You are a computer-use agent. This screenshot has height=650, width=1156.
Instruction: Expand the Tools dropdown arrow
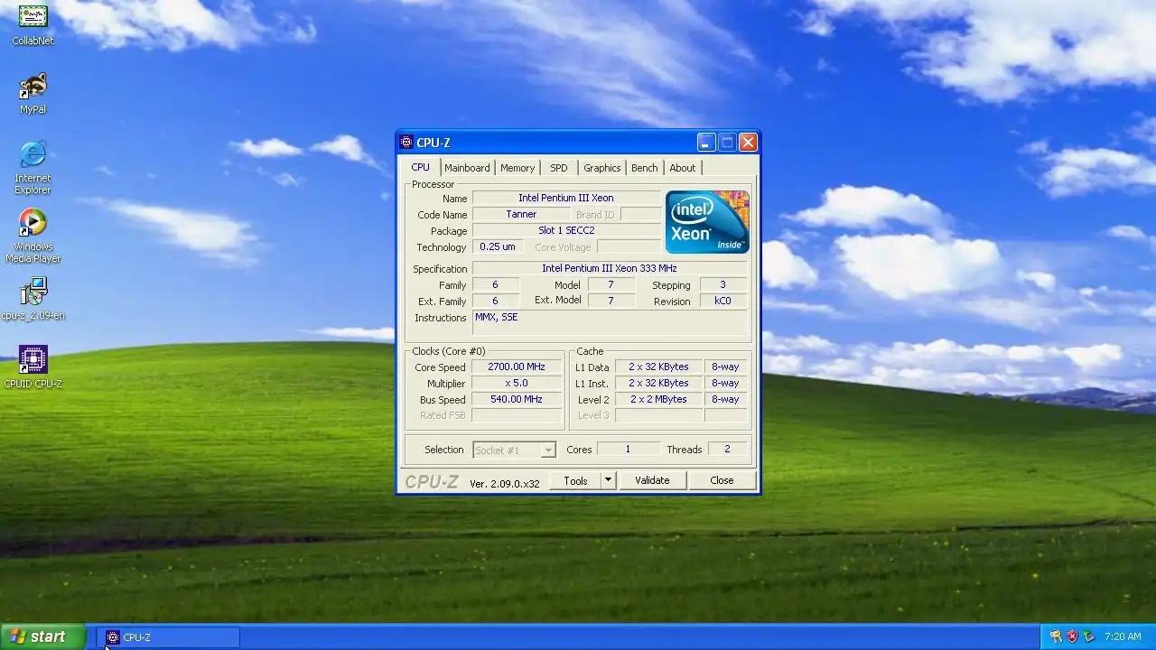point(608,480)
